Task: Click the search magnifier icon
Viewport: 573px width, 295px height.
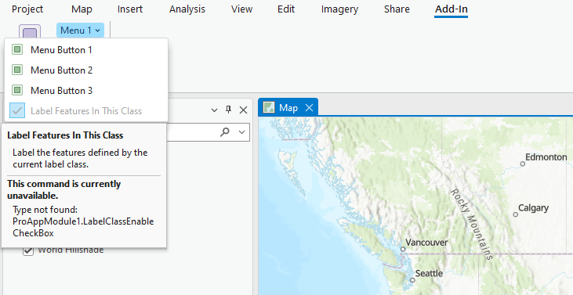Action: coord(225,131)
